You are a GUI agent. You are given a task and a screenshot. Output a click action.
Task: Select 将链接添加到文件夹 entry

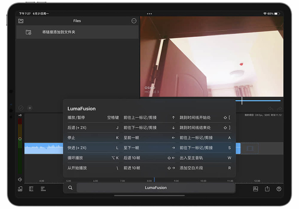point(59,32)
